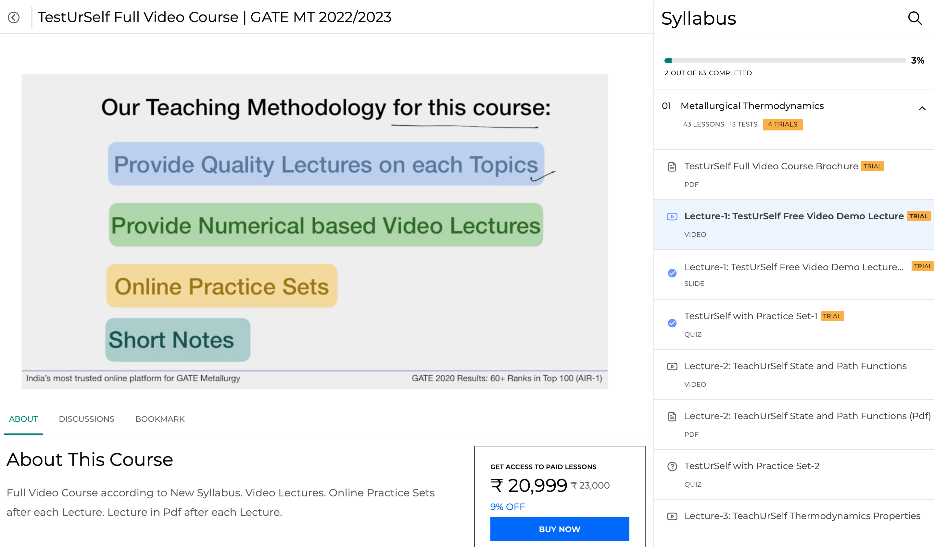Open TestUrSelf Full Video Course Brochure
Image resolution: width=934 pixels, height=547 pixels.
[793, 175]
